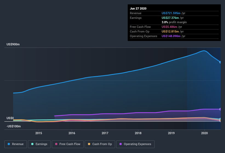Click the Cash From Op label in tooltip
The image size is (225, 153).
click(139, 31)
